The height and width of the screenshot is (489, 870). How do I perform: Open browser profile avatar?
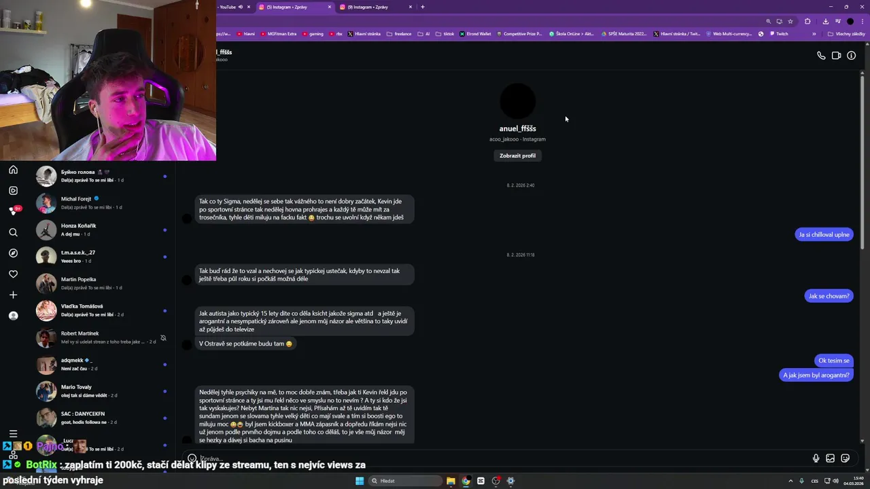pos(850,21)
